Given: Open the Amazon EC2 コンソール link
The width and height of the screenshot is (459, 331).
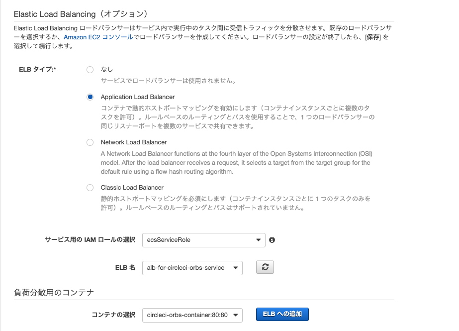Looking at the screenshot, I should tap(98, 37).
